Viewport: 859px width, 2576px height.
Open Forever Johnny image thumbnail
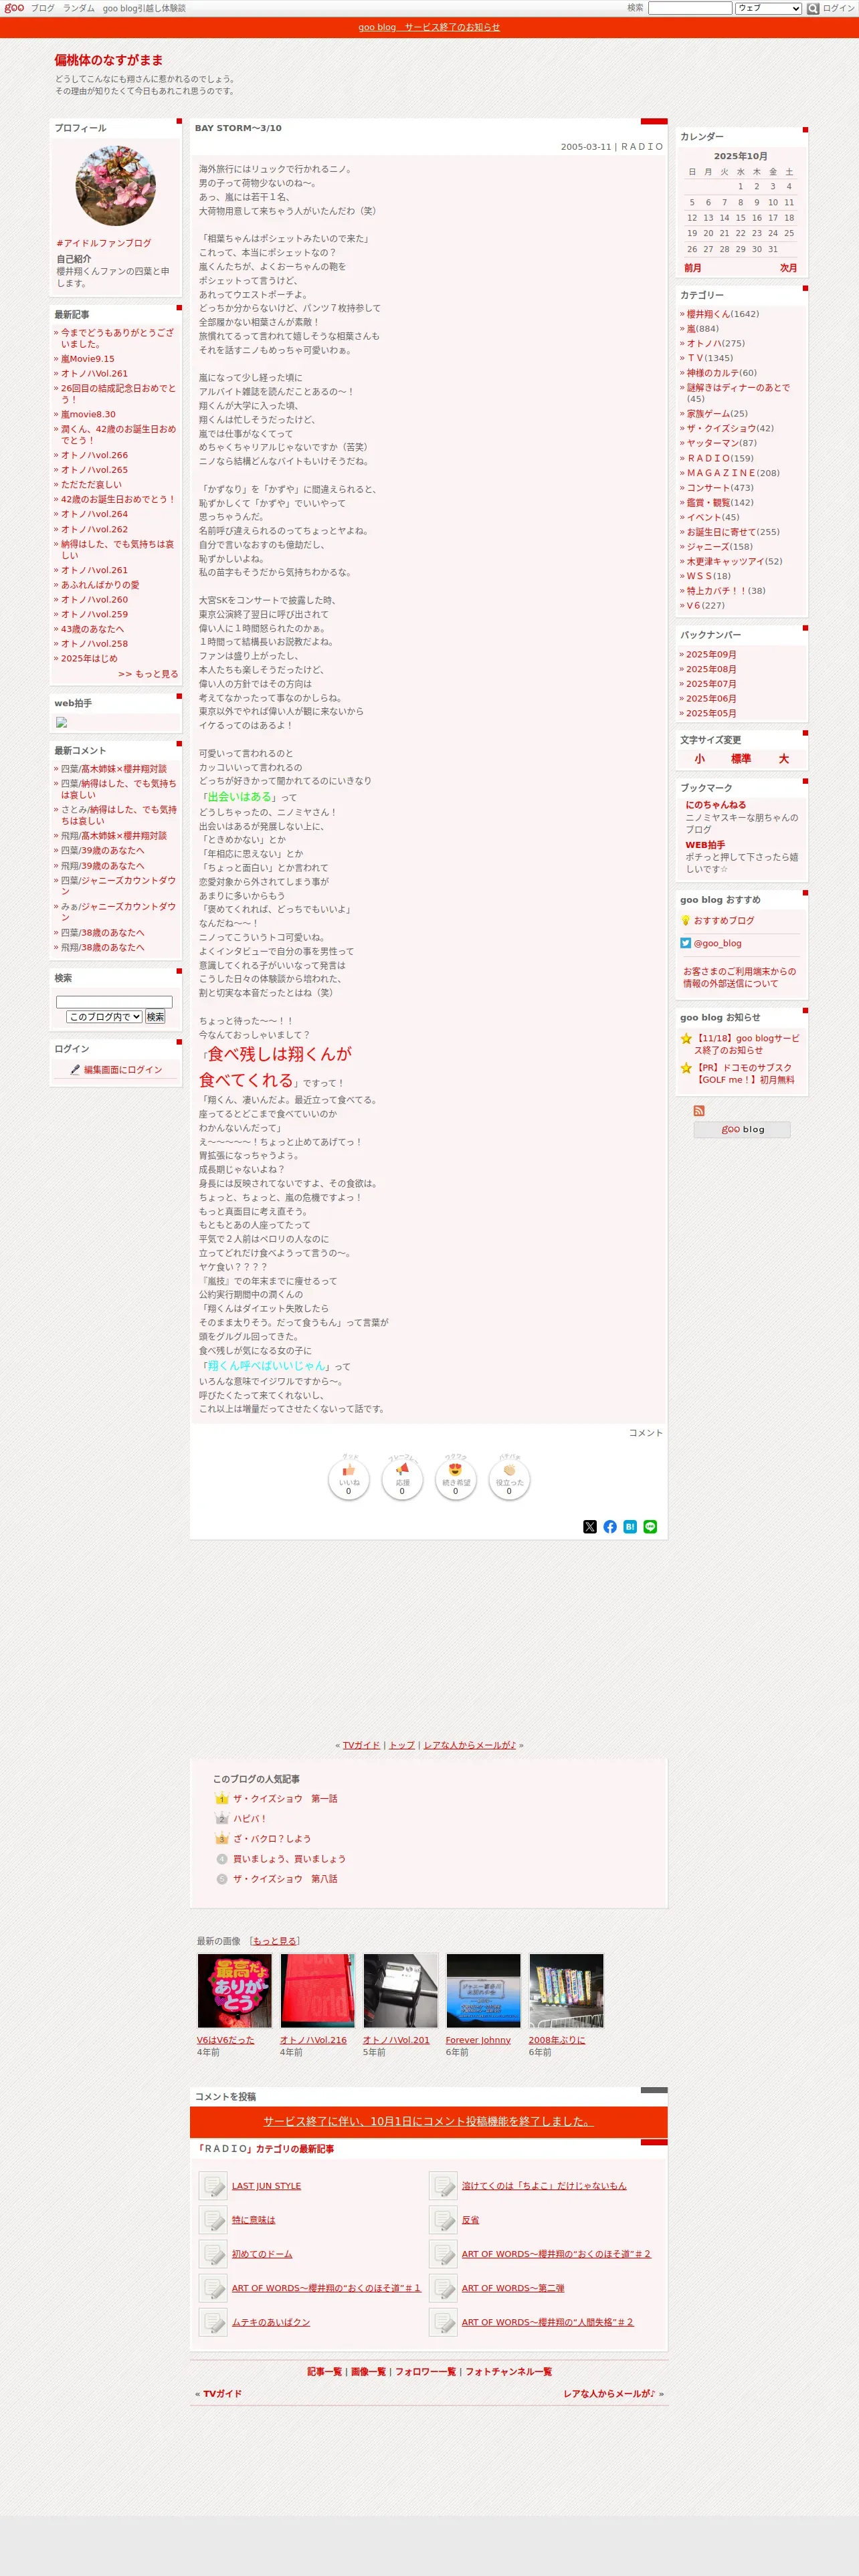tap(484, 1991)
